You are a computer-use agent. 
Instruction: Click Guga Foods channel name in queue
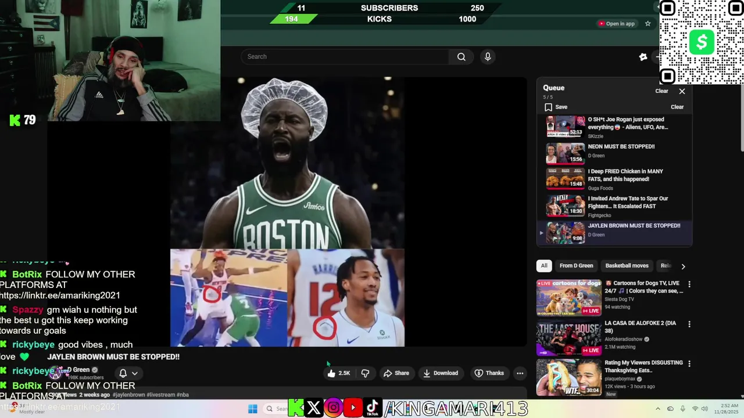point(602,189)
